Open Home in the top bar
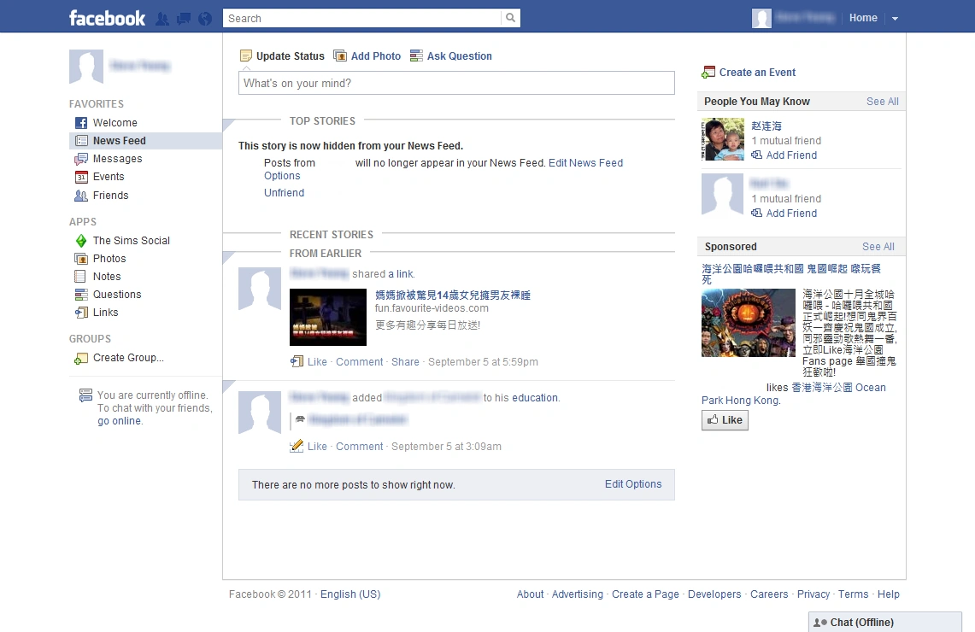The image size is (975, 632). tap(863, 18)
